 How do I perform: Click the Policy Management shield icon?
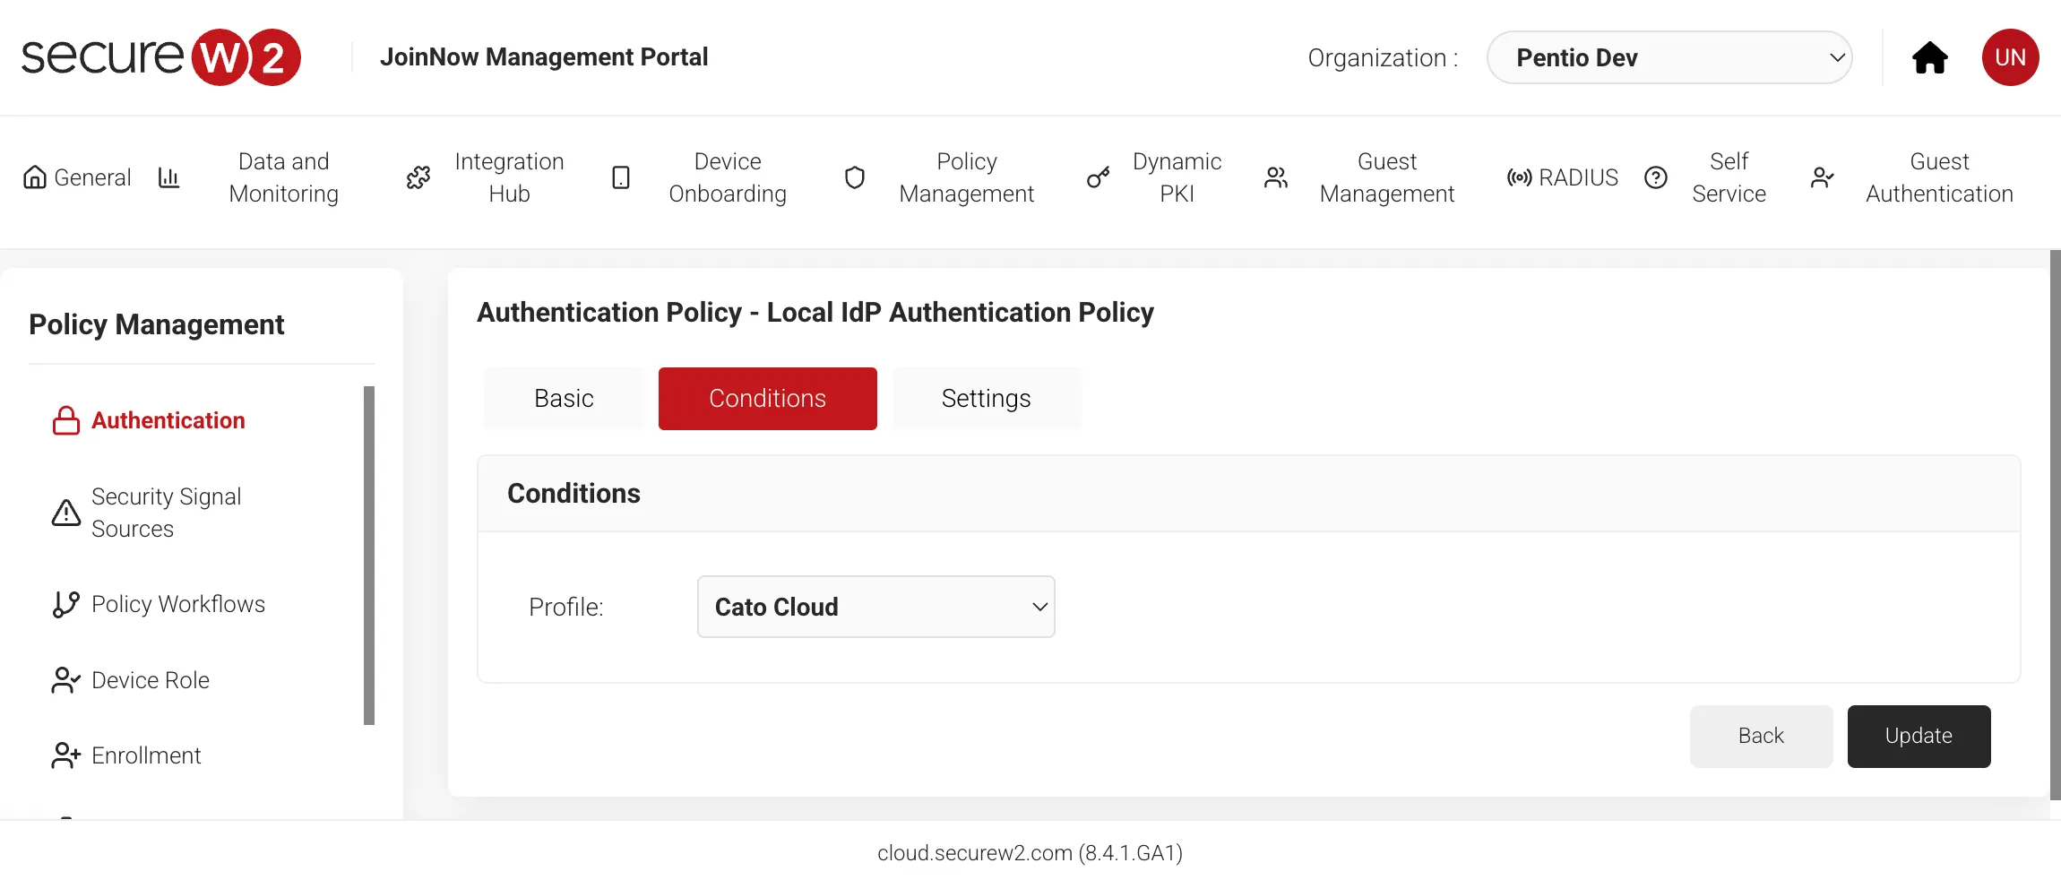pos(855,177)
